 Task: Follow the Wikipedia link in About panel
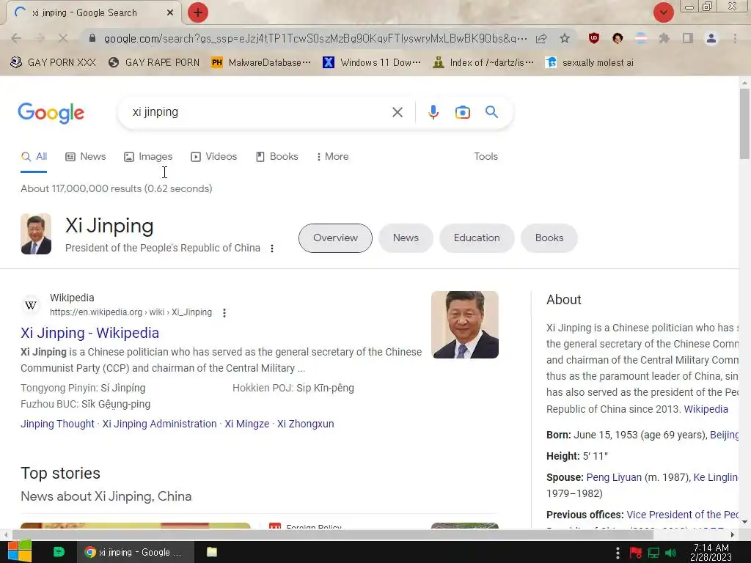(x=706, y=409)
